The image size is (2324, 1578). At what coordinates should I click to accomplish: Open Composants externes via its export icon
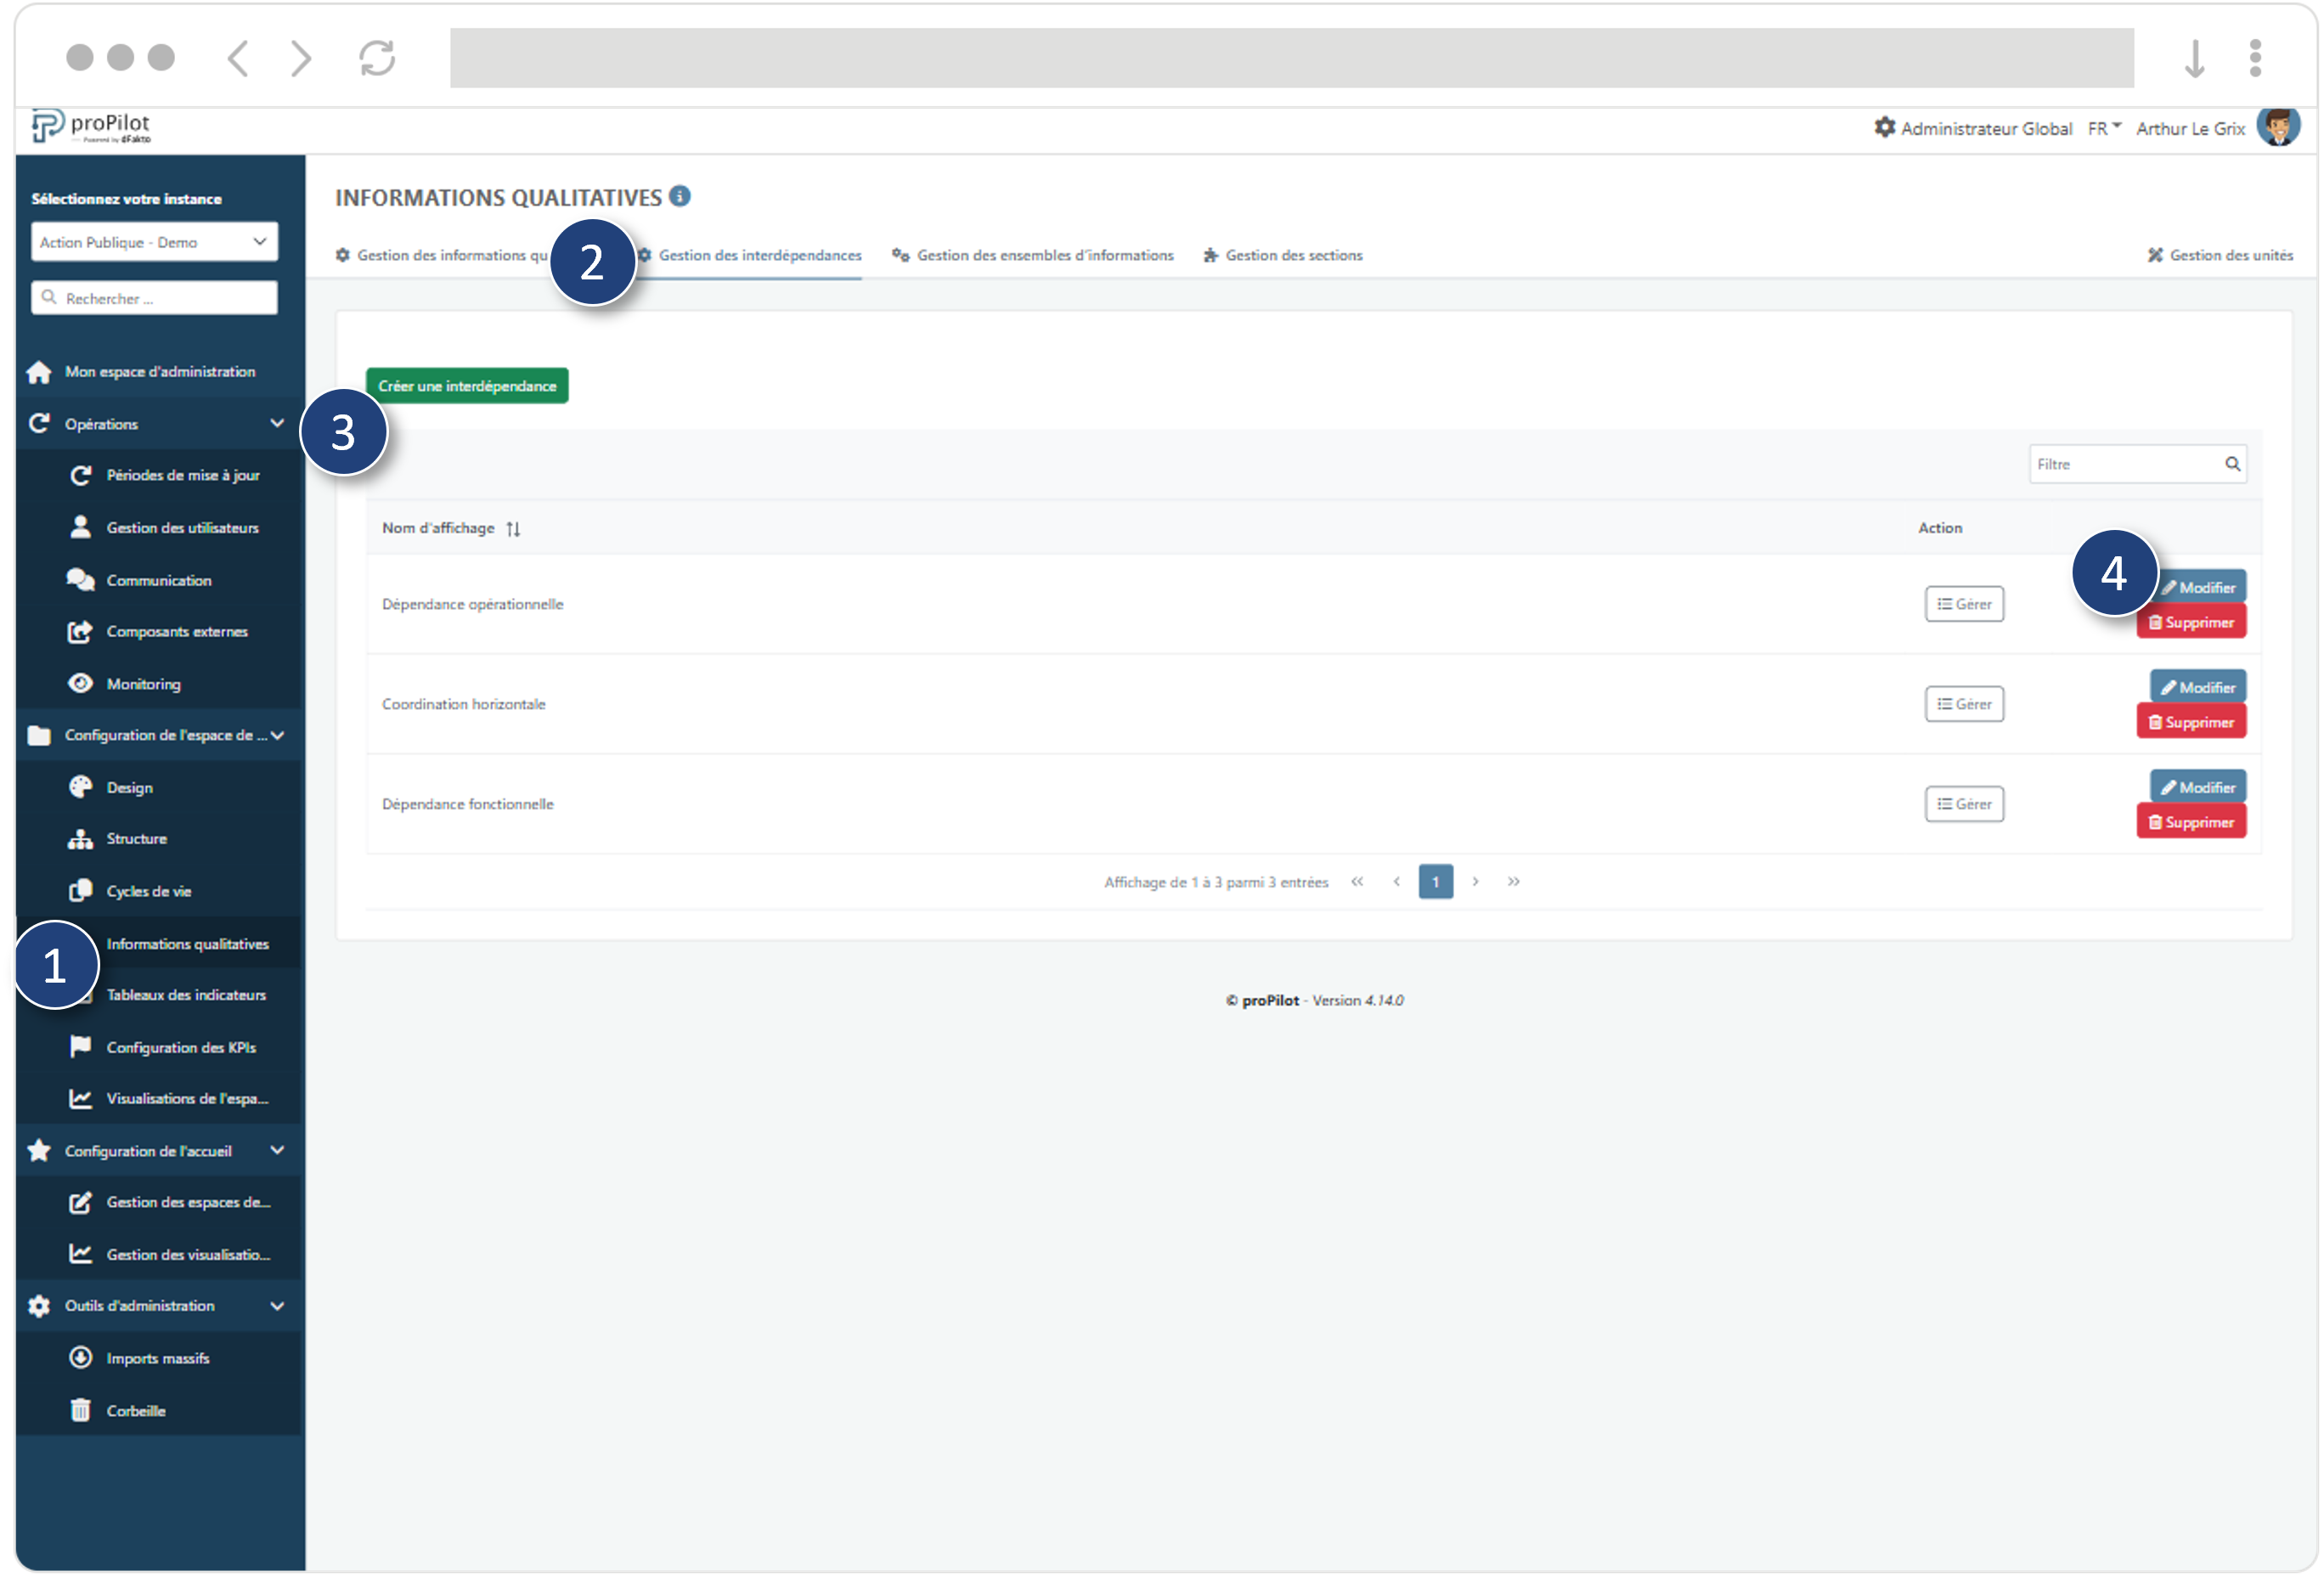point(81,631)
